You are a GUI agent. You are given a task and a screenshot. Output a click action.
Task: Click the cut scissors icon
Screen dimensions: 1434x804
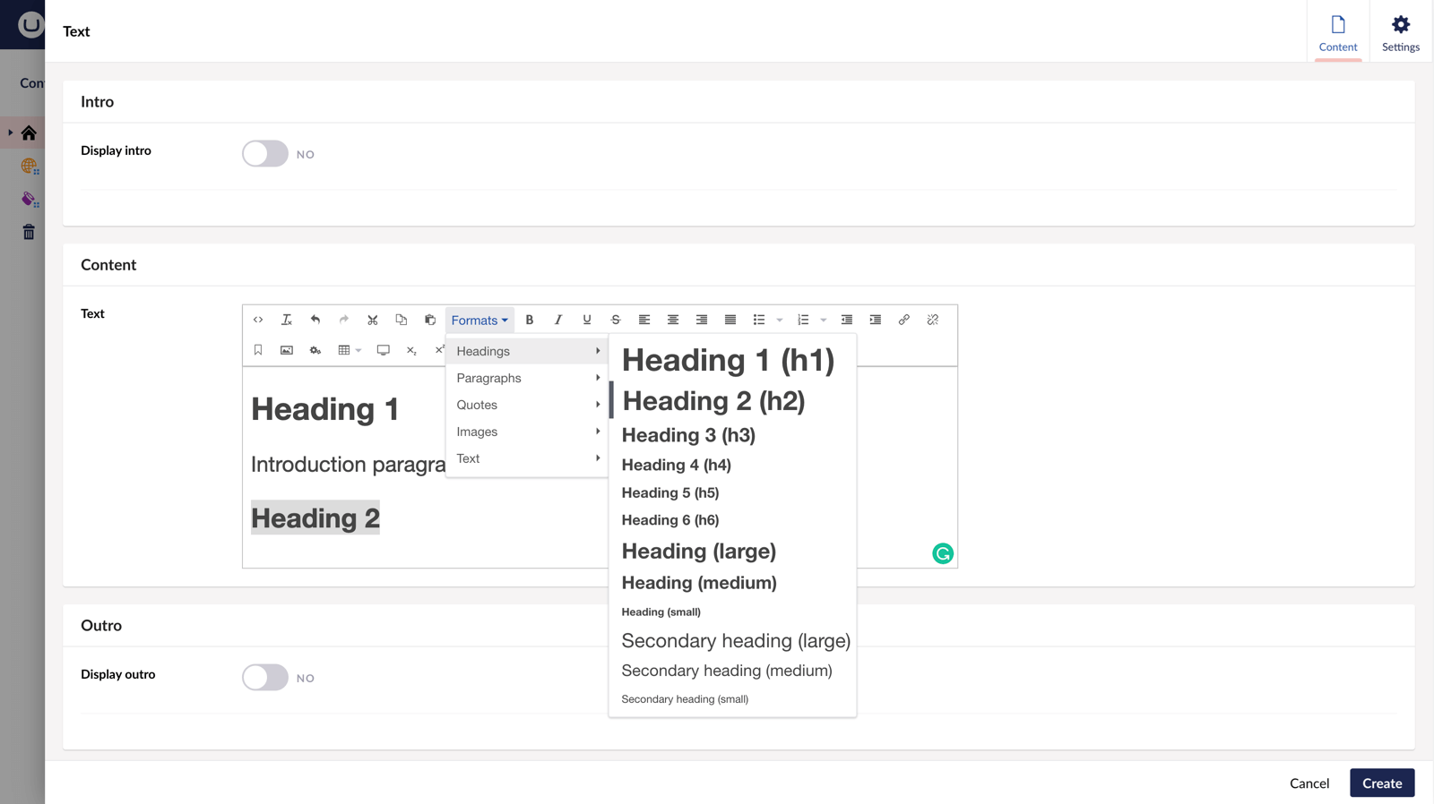point(373,320)
